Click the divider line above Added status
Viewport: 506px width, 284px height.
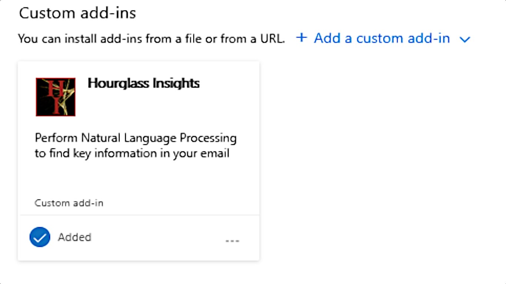[x=139, y=215]
